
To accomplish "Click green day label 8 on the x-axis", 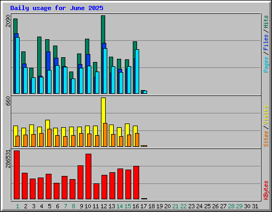I will coord(73,206).
